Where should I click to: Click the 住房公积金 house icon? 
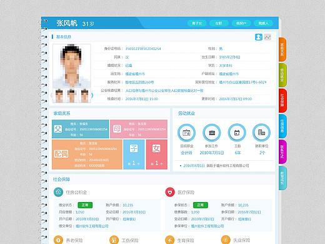coord(58,192)
